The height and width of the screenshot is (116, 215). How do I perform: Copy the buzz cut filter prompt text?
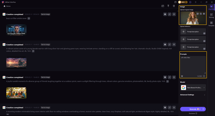point(29,19)
